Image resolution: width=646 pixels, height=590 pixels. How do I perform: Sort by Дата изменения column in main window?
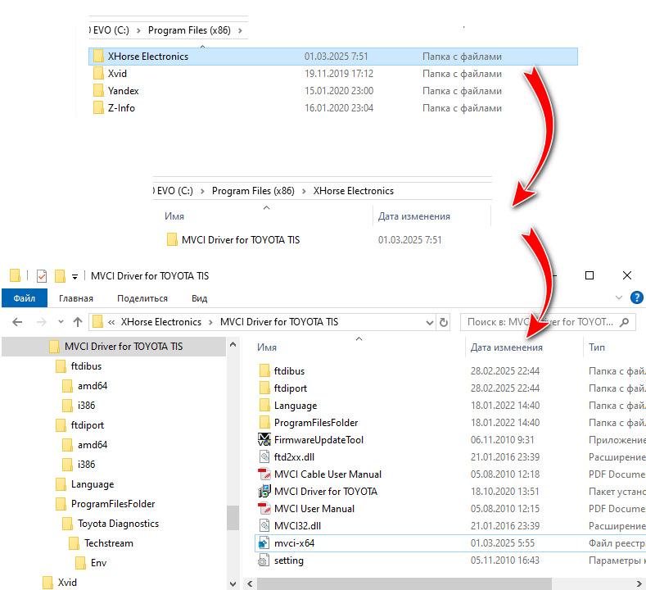(x=506, y=347)
